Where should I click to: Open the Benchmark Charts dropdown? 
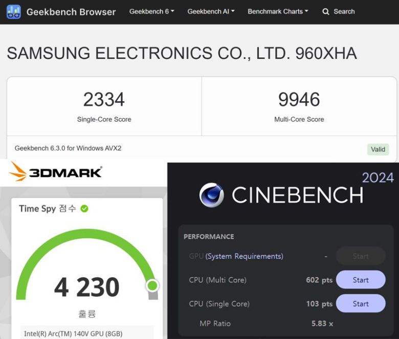click(x=278, y=11)
